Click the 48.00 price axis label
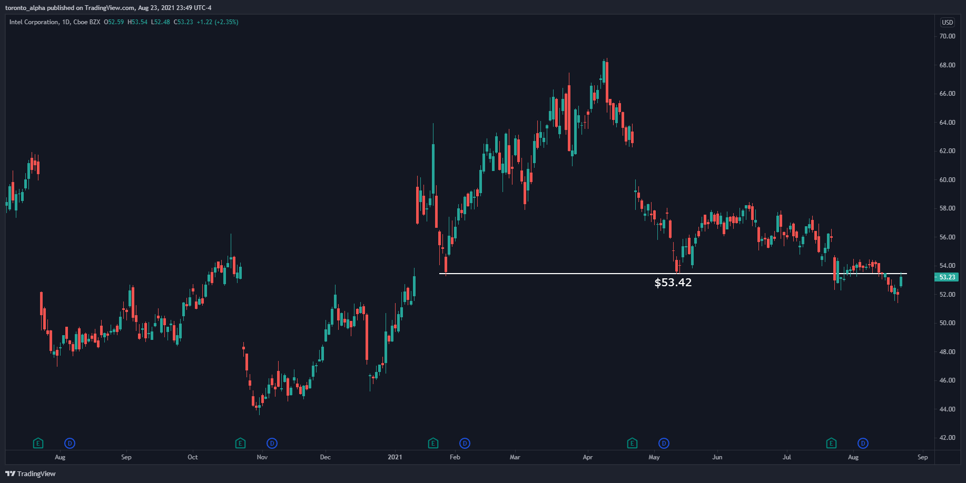This screenshot has height=483, width=966. pyautogui.click(x=947, y=352)
